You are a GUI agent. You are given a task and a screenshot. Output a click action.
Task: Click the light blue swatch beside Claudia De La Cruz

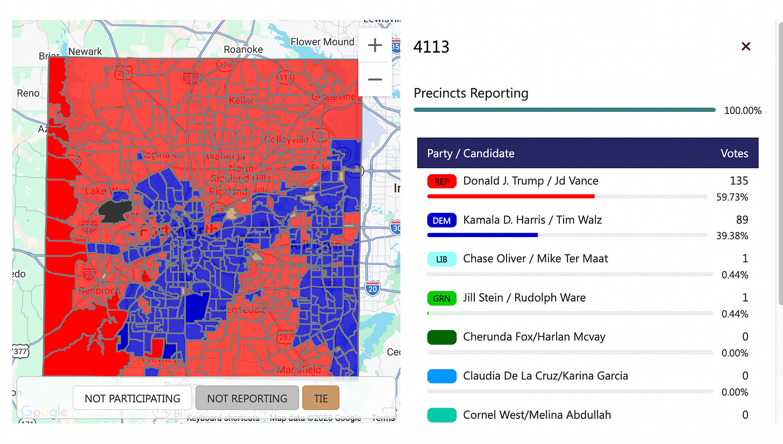pos(442,376)
